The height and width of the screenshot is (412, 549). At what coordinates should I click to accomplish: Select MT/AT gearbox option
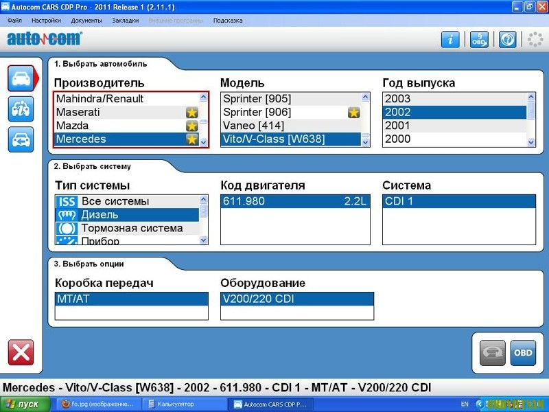point(132,299)
